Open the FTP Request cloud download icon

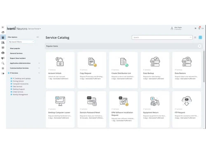pyautogui.click(x=187, y=101)
